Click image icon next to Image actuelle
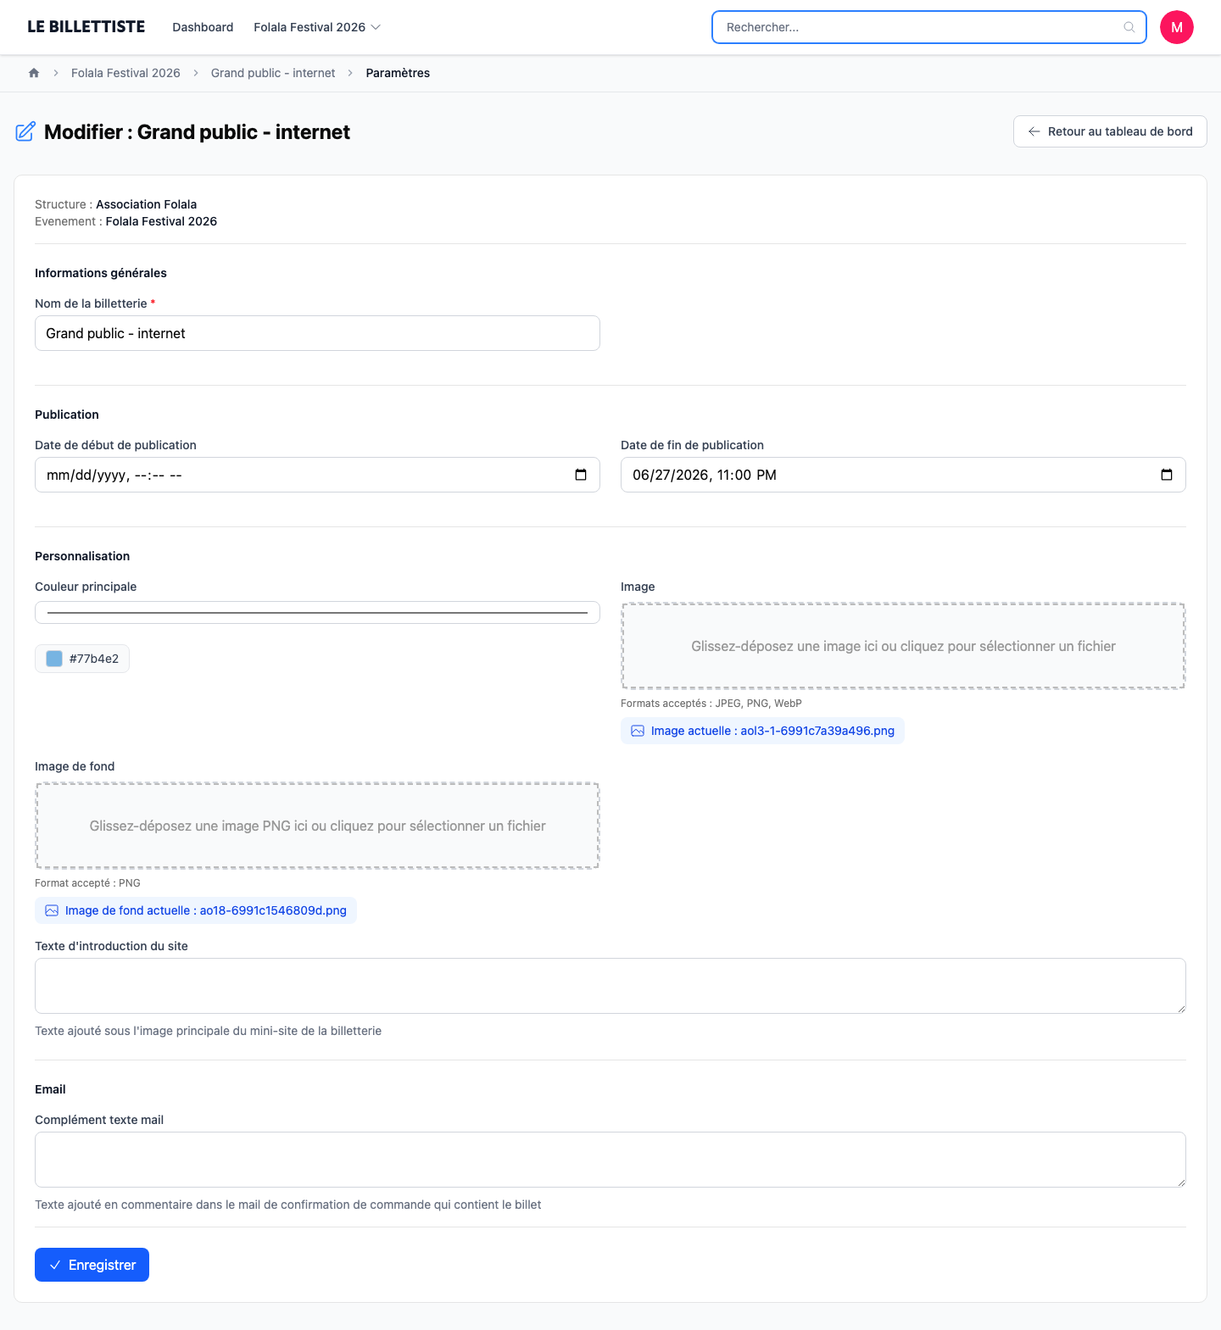 (638, 731)
